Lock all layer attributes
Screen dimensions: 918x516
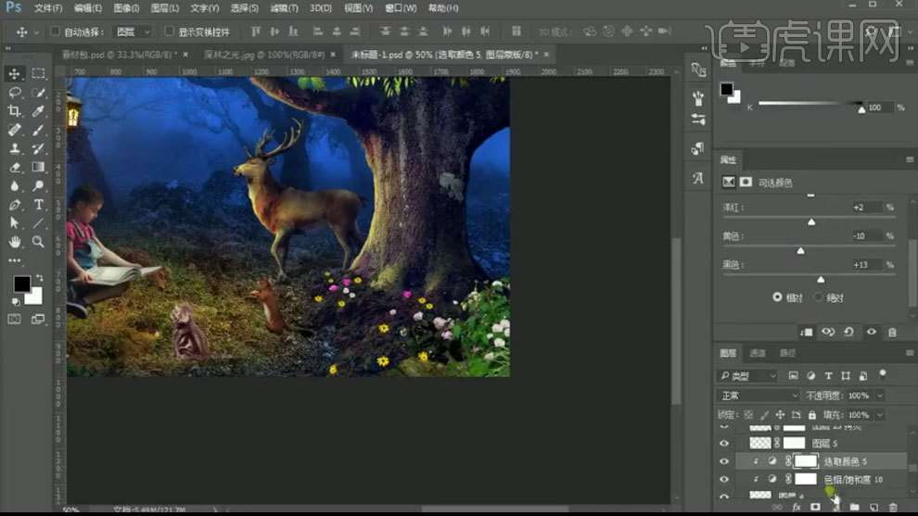pyautogui.click(x=812, y=415)
